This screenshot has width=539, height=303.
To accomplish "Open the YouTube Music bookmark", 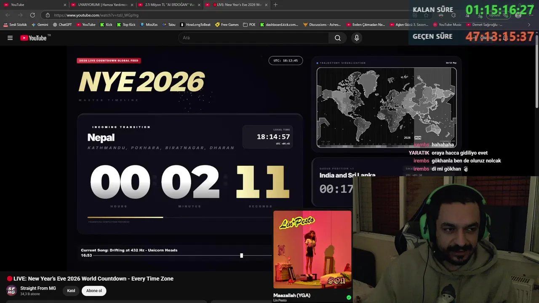I will [447, 25].
